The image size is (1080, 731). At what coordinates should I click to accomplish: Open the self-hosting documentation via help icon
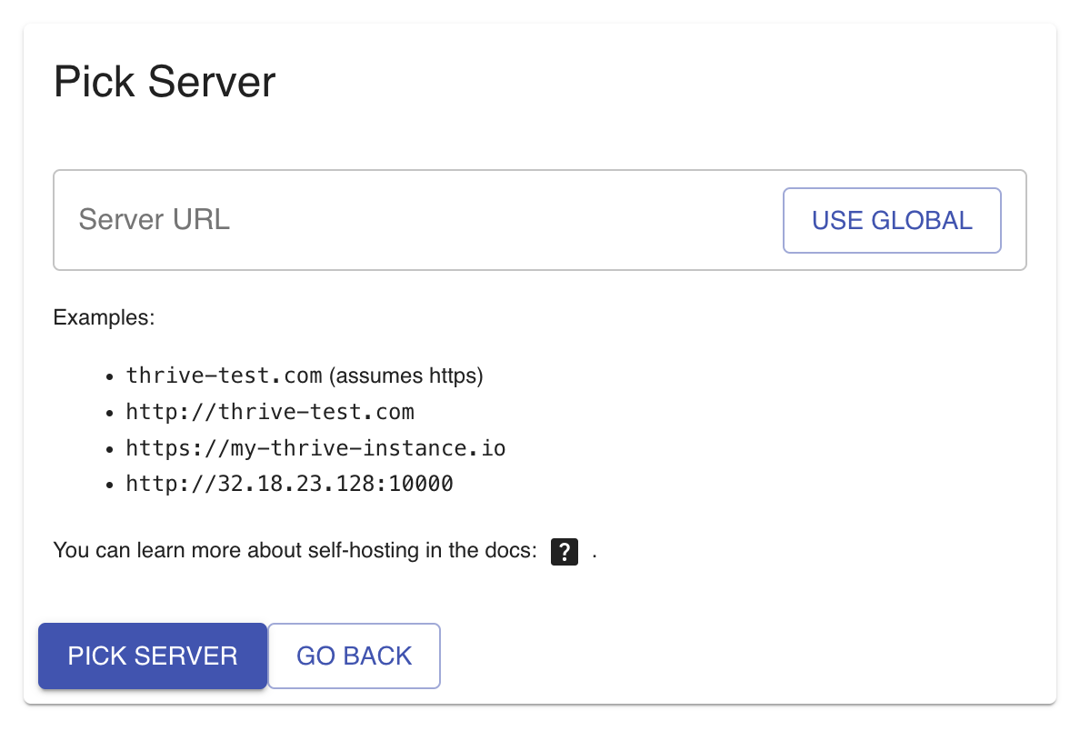564,552
